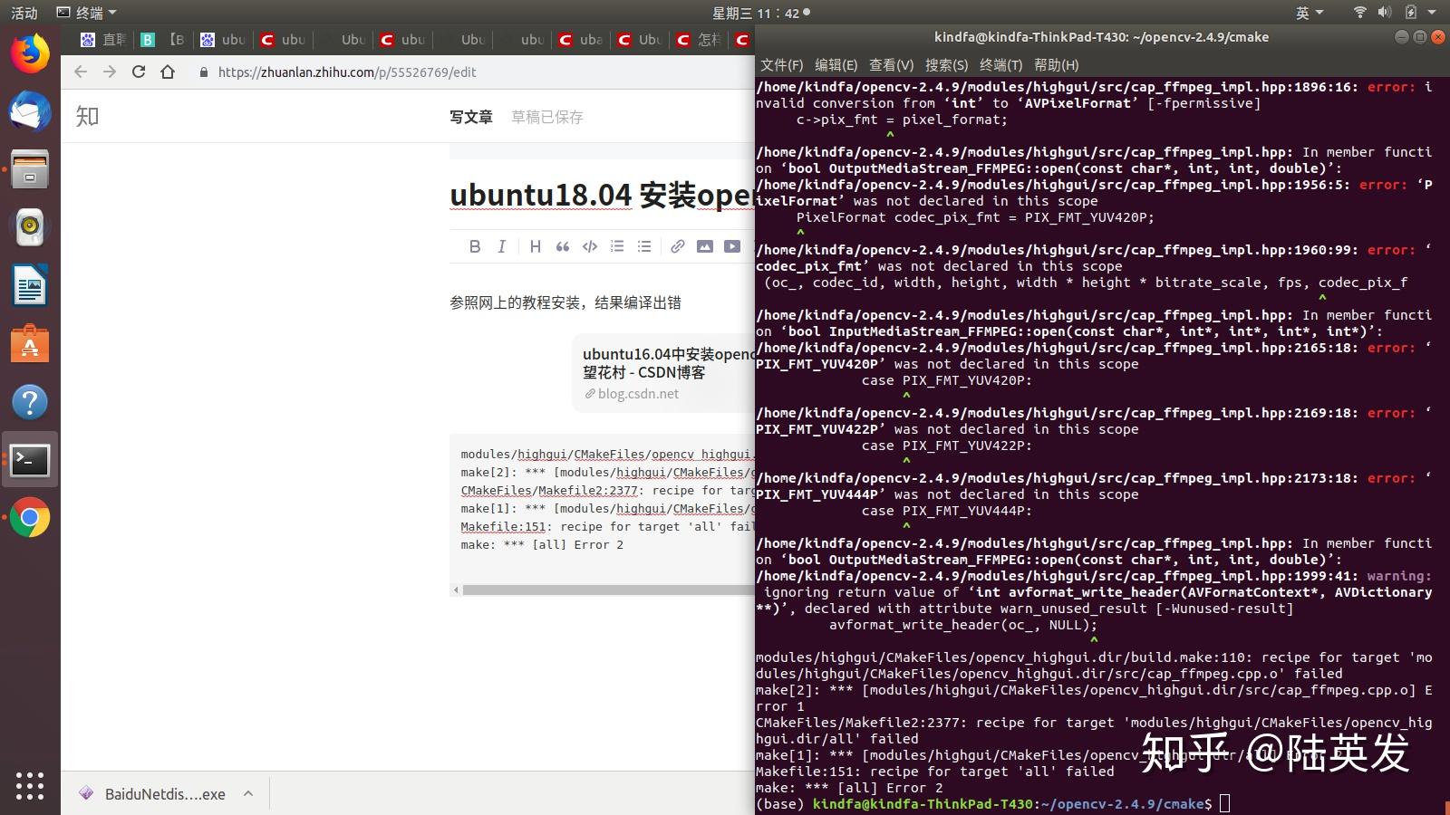This screenshot has width=1450, height=815.
Task: Insert a blockquote in the editor
Action: 562,245
